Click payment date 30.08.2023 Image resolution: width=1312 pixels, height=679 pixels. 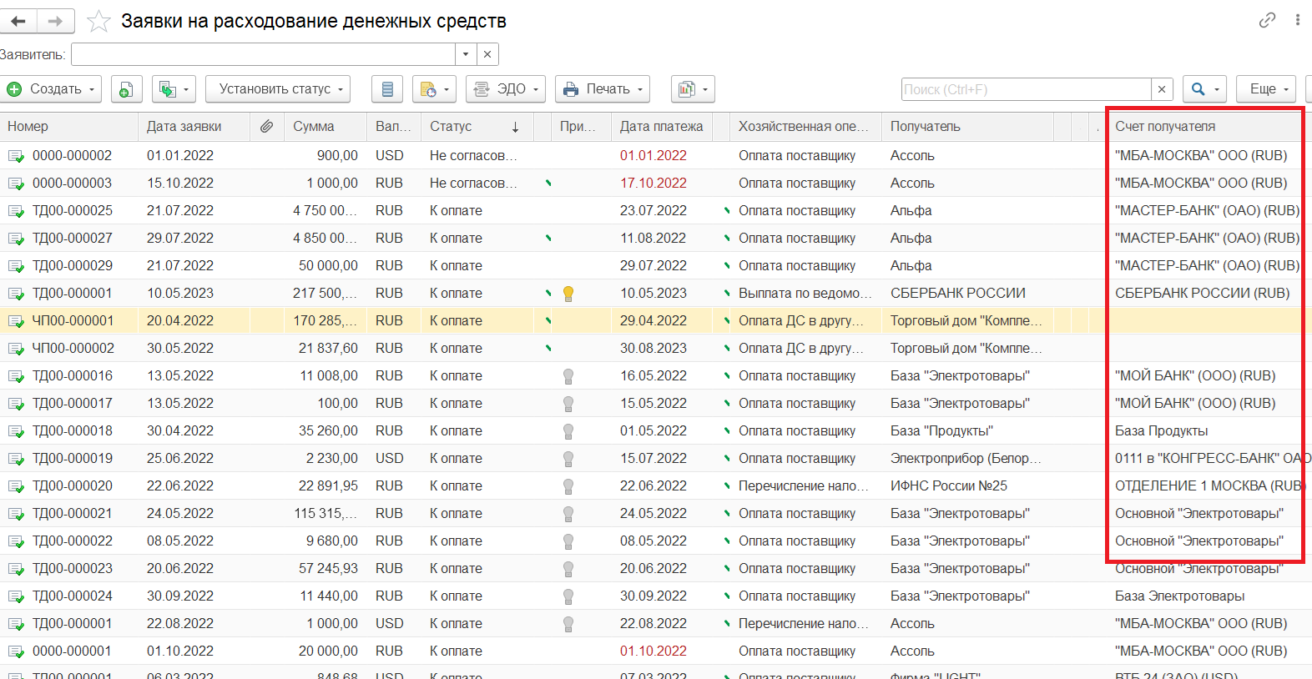click(x=653, y=349)
